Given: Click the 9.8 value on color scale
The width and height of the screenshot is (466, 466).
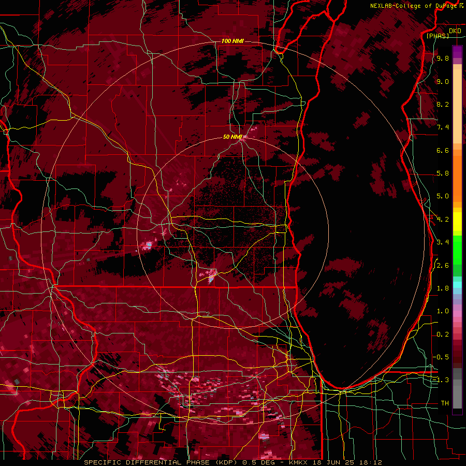Looking at the screenshot, I should [443, 59].
